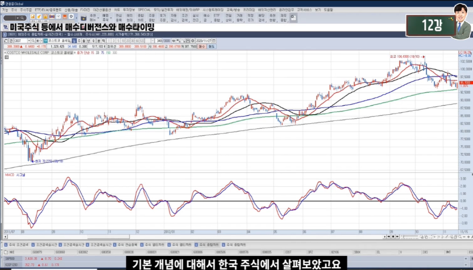The width and height of the screenshot is (473, 270).
Task: Expand the 추천메뉴 toolbar dropdown
Action: 93,18
